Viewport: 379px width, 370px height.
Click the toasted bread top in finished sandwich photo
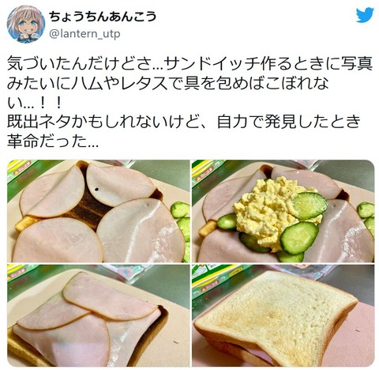click(276, 312)
